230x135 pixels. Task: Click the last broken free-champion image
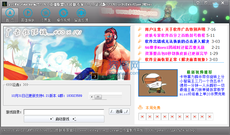(x=210, y=117)
